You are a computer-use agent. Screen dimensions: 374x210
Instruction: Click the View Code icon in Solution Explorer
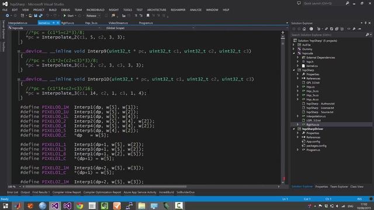[x=349, y=29]
